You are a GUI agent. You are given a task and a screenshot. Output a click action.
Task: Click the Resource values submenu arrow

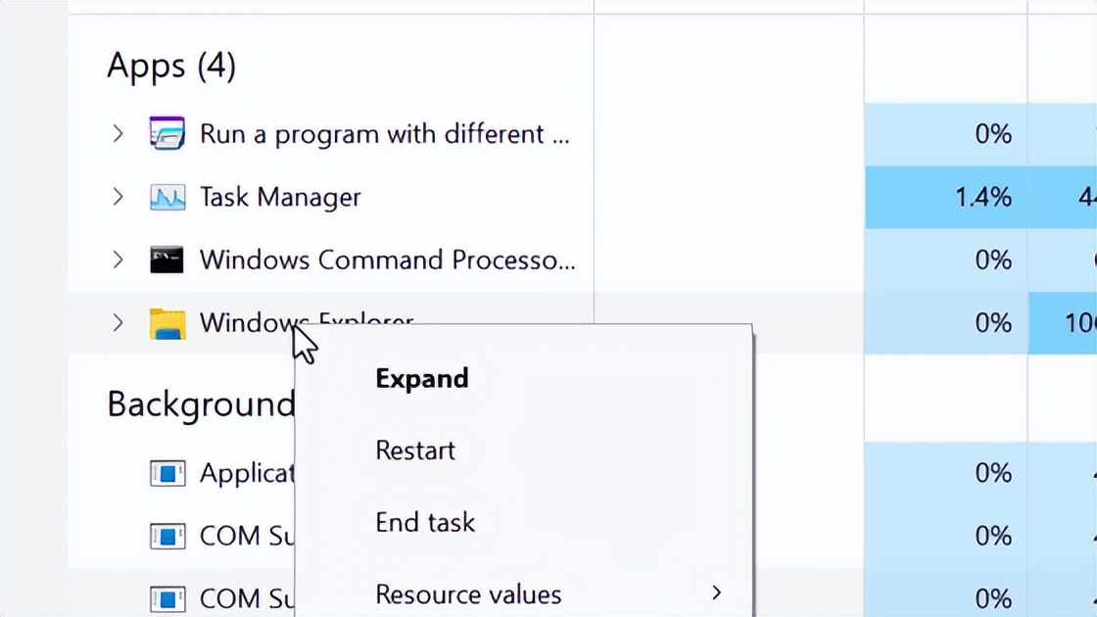[x=718, y=593]
